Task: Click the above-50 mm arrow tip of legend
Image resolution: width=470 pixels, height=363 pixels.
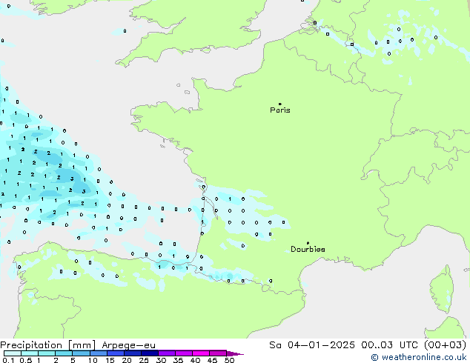Action: 235,353
